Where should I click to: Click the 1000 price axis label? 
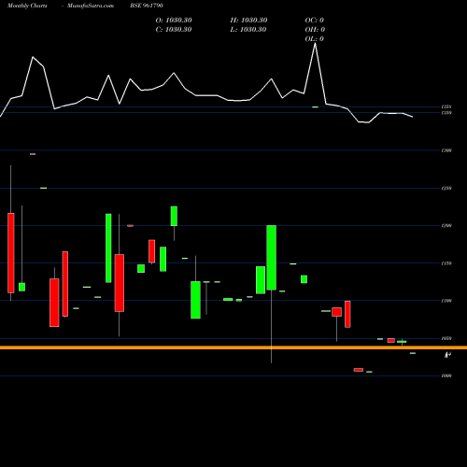click(446, 375)
